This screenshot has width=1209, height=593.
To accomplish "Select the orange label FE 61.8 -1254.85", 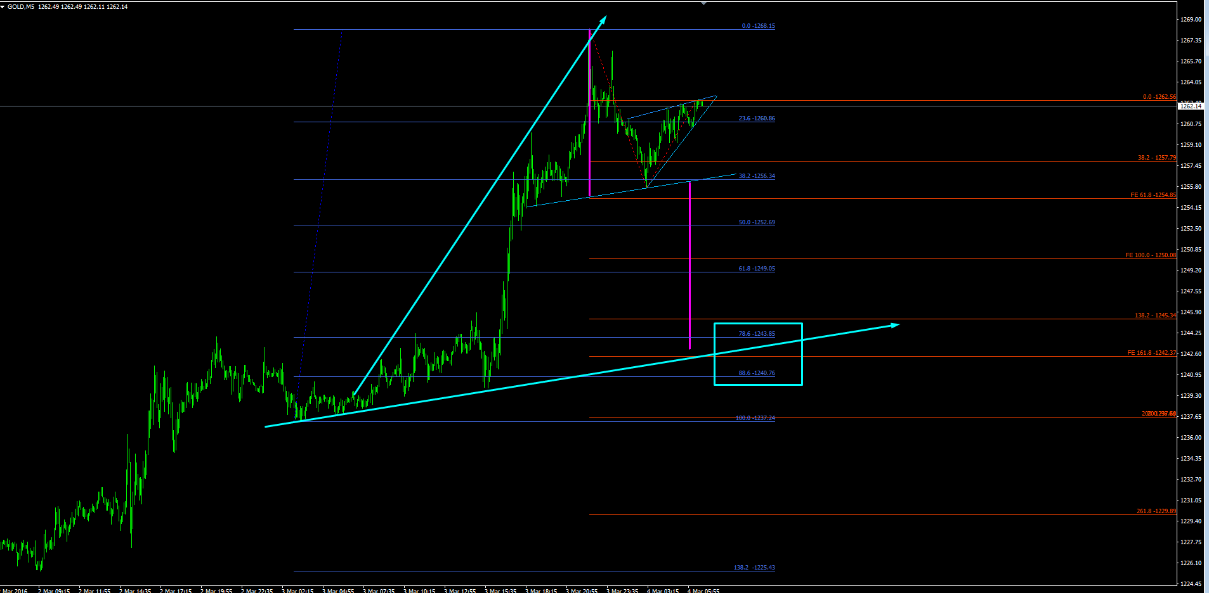I will click(1153, 195).
